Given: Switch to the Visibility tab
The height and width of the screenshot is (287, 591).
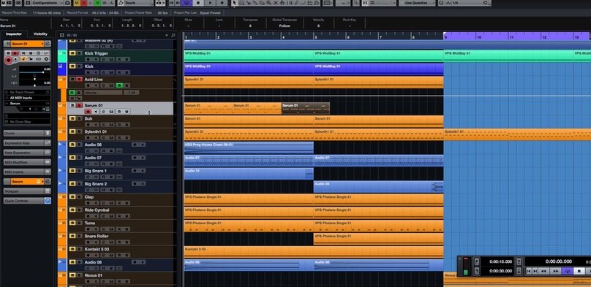Looking at the screenshot, I should point(40,34).
